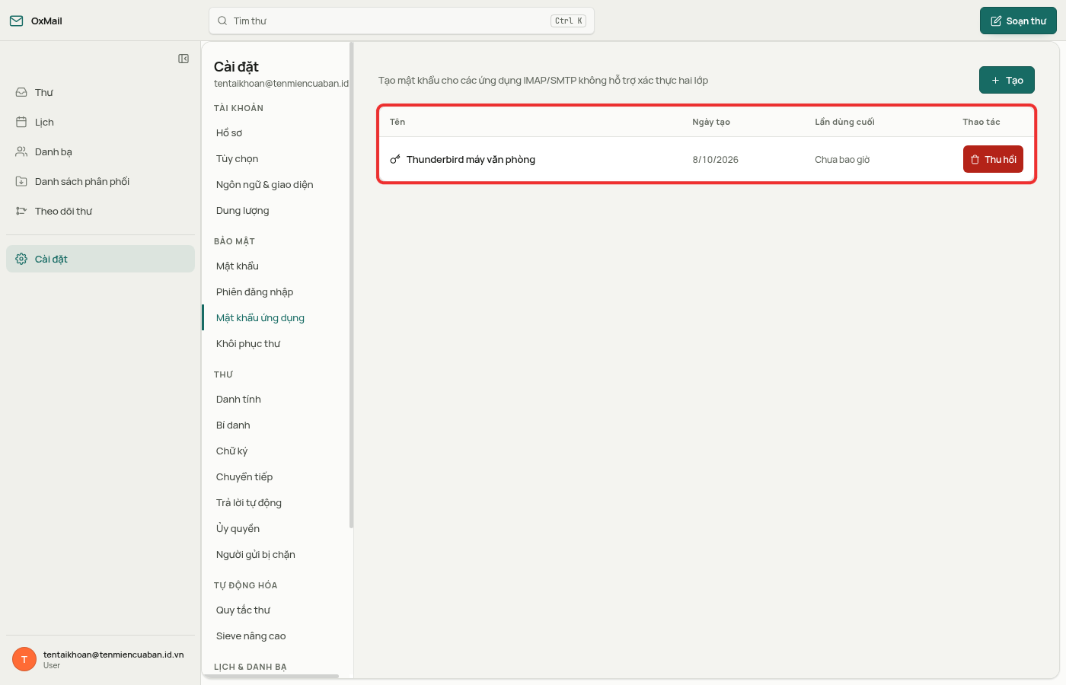1066x685 pixels.
Task: Click the Danh sách phân phối icon
Action: click(21, 181)
